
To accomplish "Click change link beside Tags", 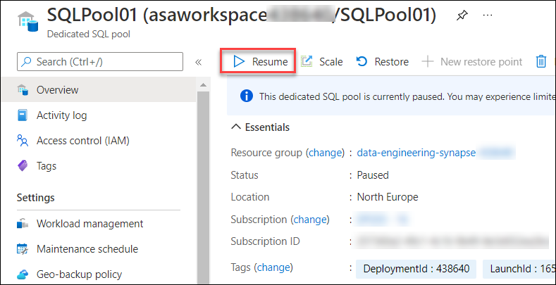I will [273, 267].
